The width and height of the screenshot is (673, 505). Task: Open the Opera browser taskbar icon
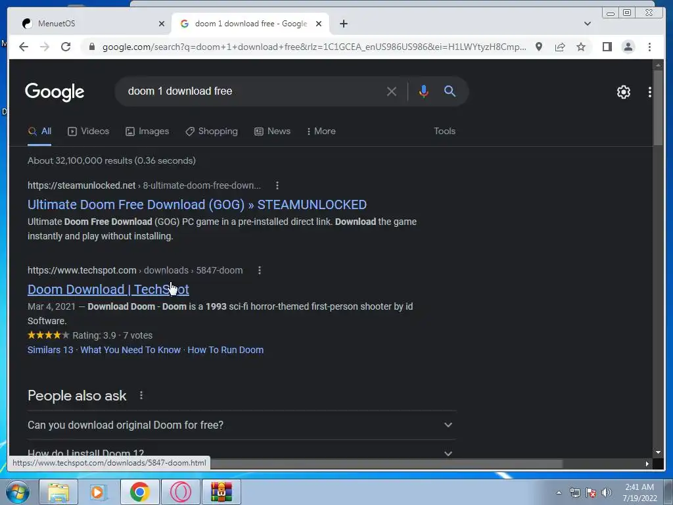coord(180,492)
